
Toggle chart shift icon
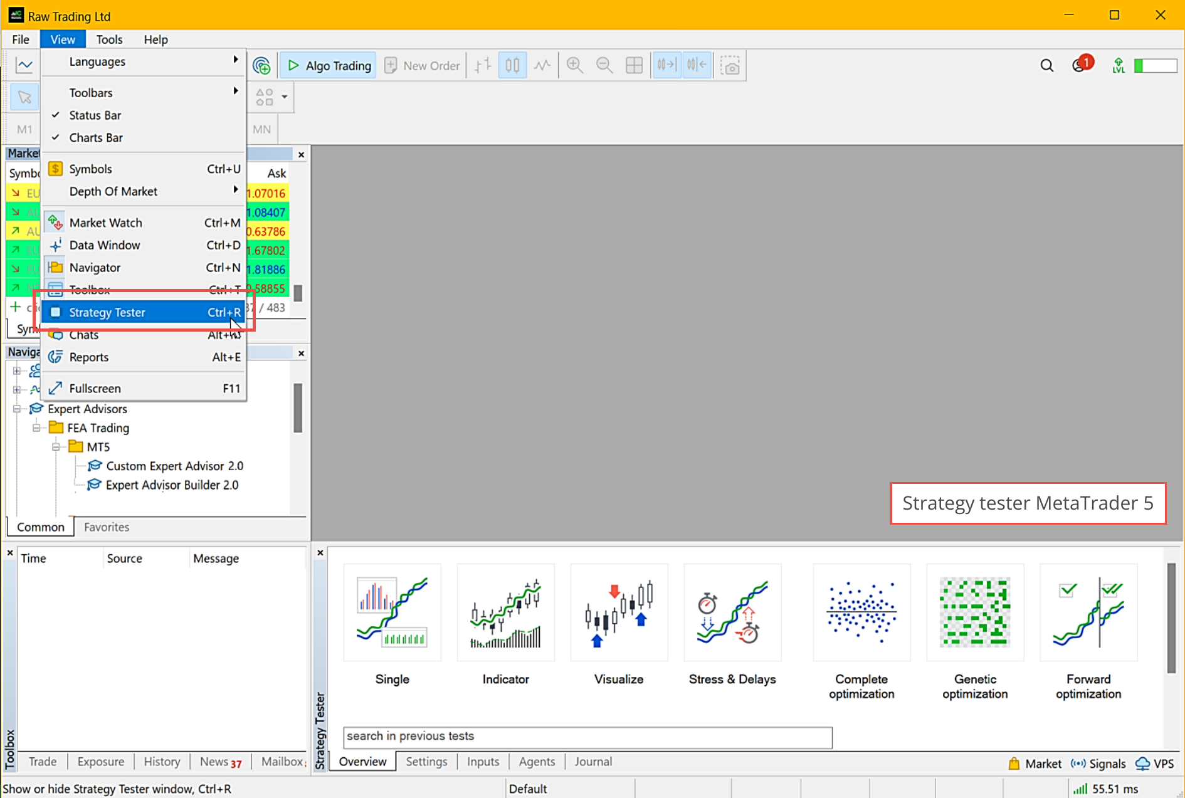[x=697, y=65]
